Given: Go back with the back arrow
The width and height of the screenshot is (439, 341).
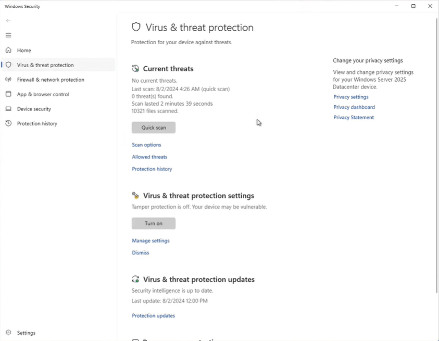Looking at the screenshot, I should (x=8, y=21).
